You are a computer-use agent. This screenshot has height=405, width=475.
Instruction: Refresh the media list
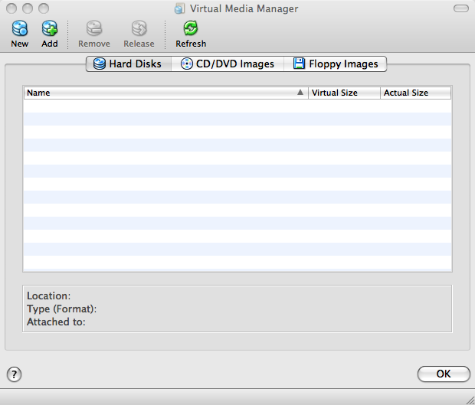point(191,29)
